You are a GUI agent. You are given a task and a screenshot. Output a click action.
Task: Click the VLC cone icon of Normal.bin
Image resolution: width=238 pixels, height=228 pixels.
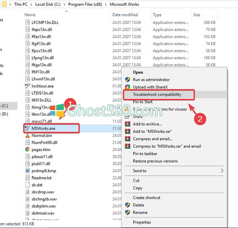click(28, 136)
